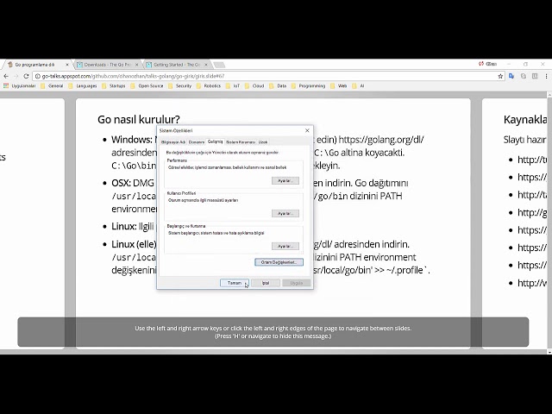Click the Uygula button
The height and width of the screenshot is (414, 552).
pos(297,283)
